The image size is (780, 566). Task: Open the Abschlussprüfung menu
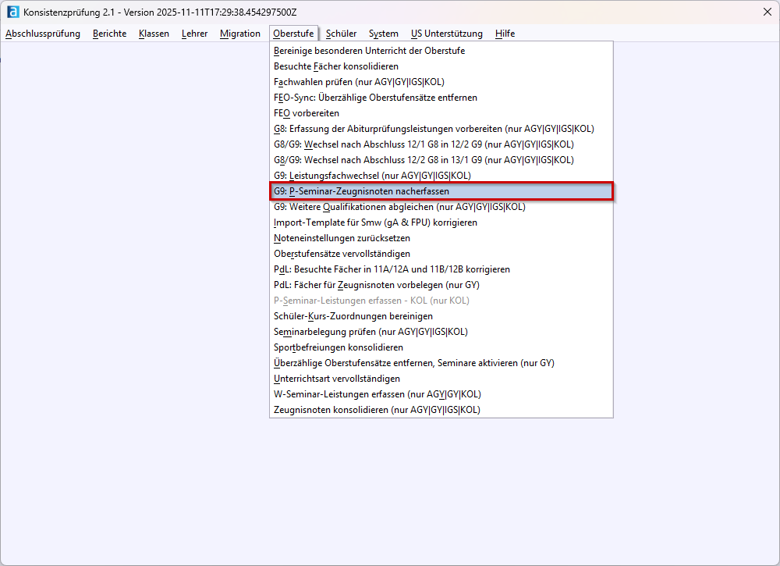pos(43,34)
